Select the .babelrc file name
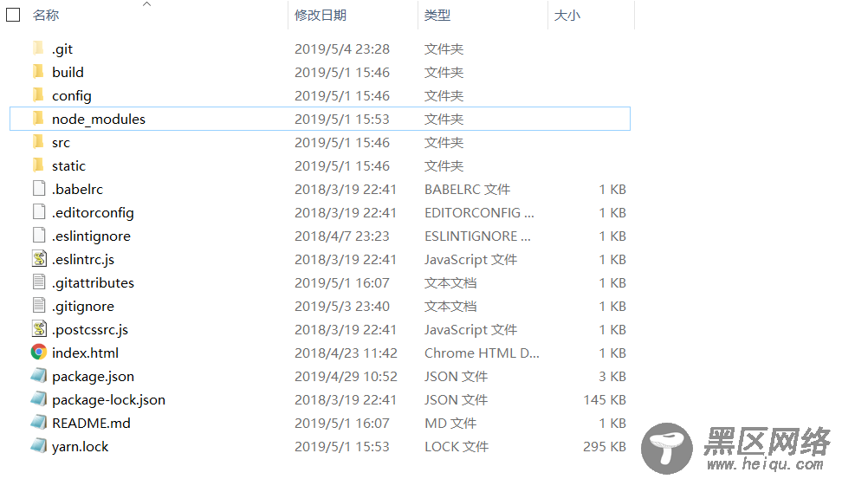This screenshot has height=479, width=842. coord(77,189)
